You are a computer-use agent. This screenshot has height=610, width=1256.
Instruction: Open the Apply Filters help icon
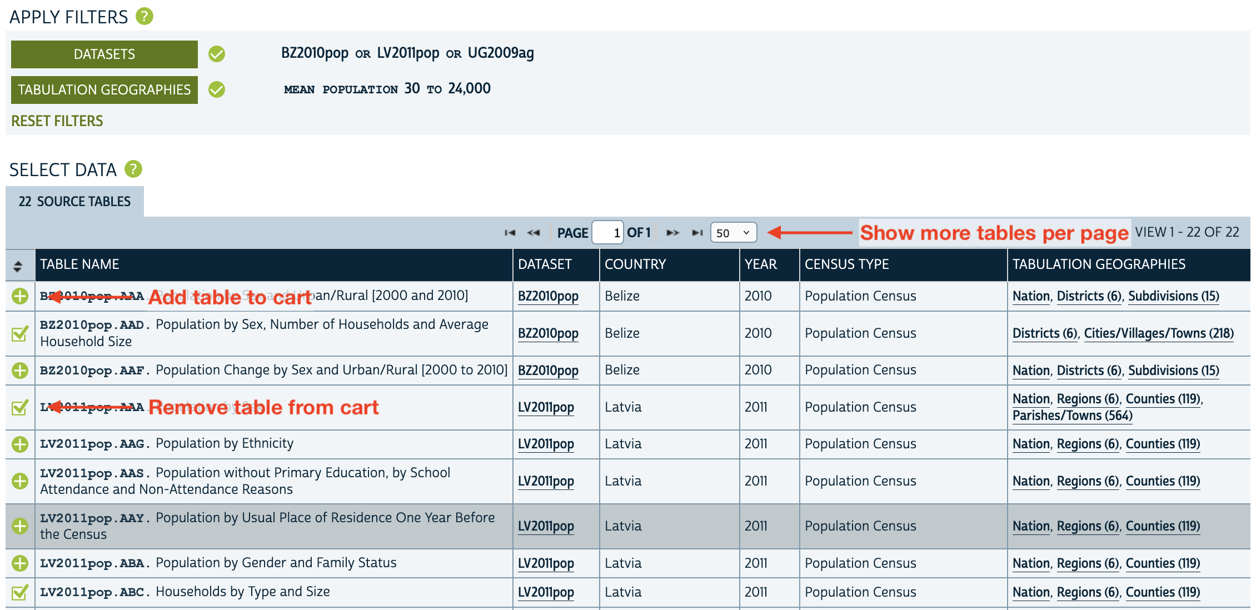coord(144,16)
